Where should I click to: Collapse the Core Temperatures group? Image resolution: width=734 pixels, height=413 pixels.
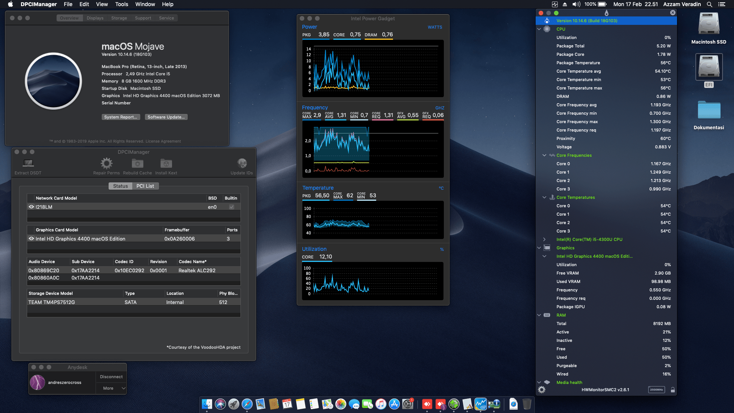[x=544, y=197]
